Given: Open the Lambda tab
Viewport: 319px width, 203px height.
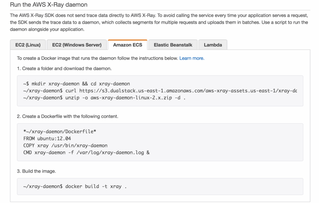Looking at the screenshot, I should coord(213,45).
